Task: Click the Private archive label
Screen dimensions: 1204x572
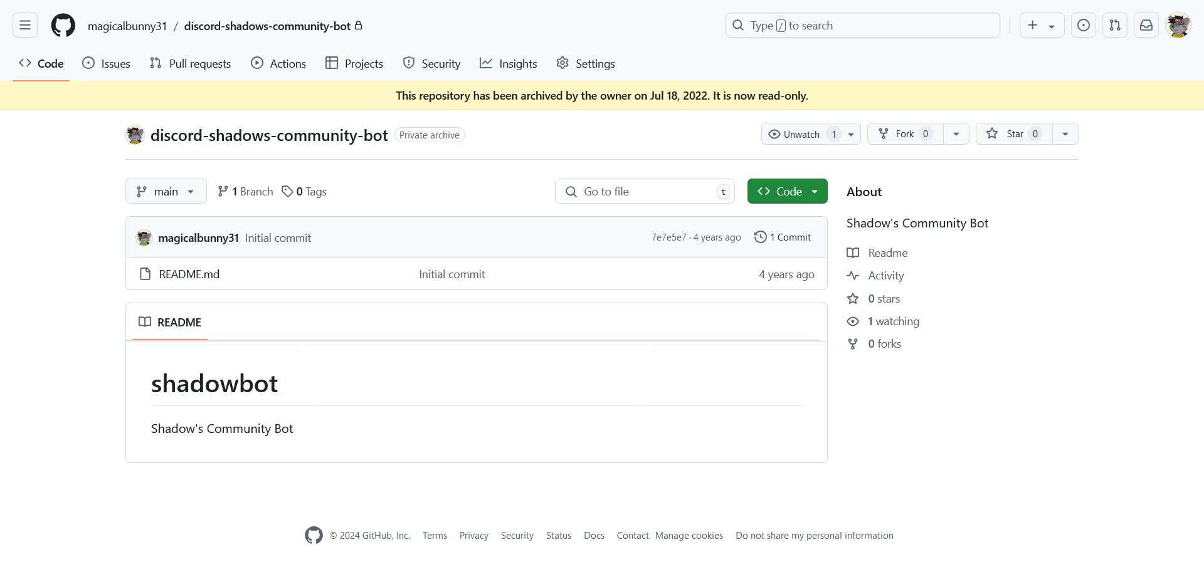Action: [430, 135]
